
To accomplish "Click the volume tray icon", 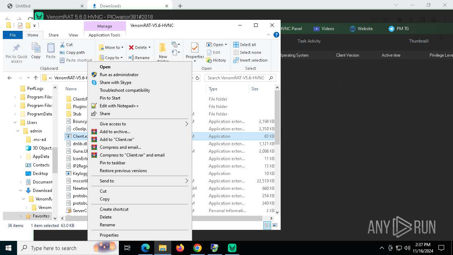I will pyautogui.click(x=407, y=248).
